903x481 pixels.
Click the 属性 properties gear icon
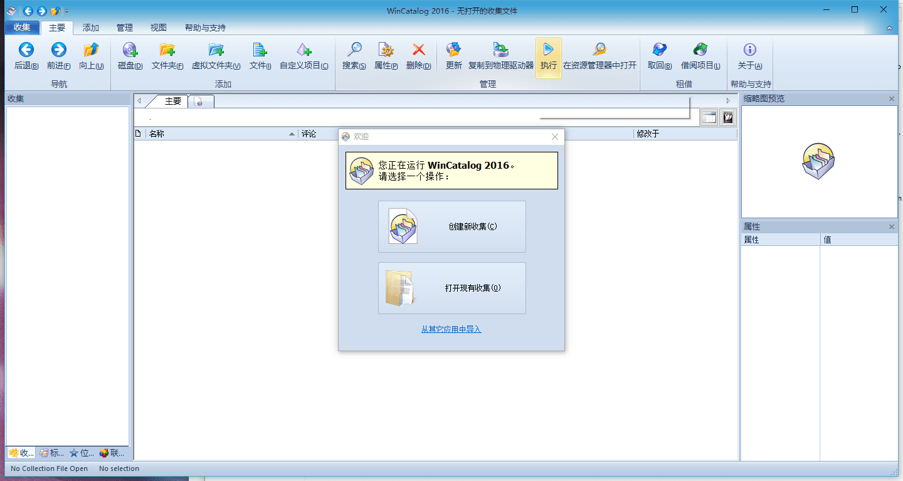click(386, 50)
